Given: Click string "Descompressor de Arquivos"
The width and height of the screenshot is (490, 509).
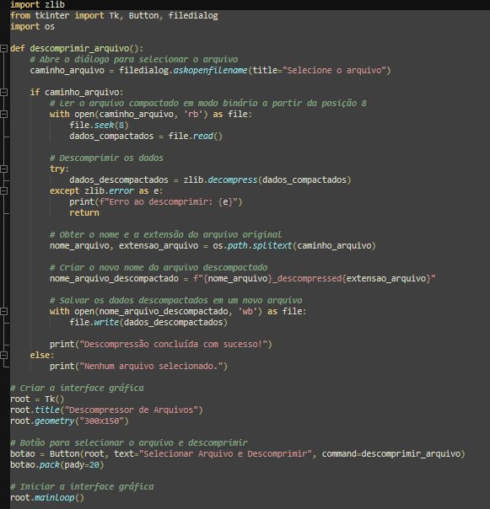Looking at the screenshot, I should click(x=132, y=410).
